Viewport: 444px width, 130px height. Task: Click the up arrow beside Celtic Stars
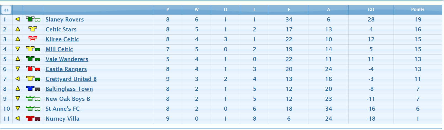coord(18,29)
